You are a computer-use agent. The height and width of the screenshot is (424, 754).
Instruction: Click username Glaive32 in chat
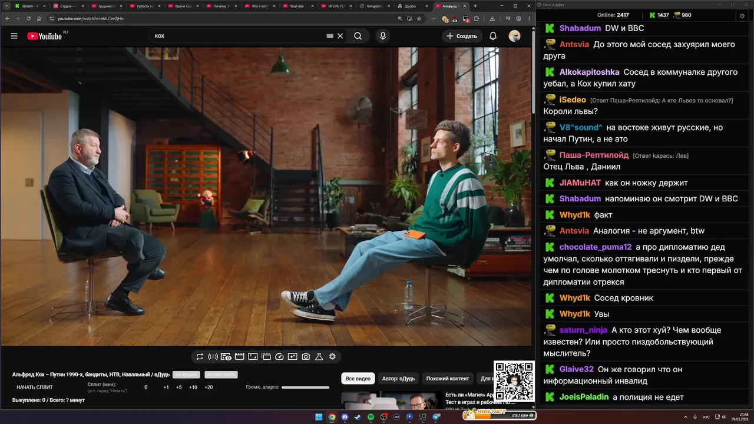pos(577,370)
